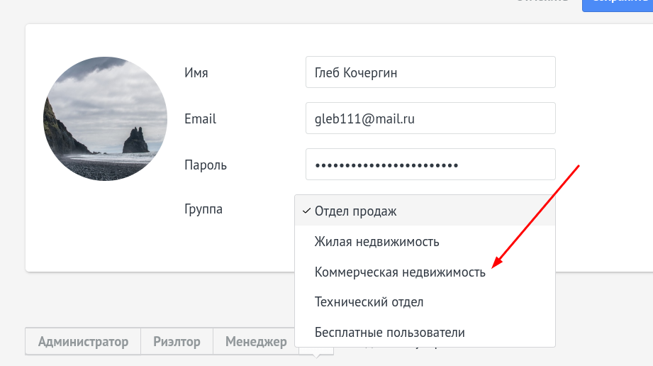Image resolution: width=653 pixels, height=366 pixels.
Task: Select Технический отдел option
Action: click(425, 301)
